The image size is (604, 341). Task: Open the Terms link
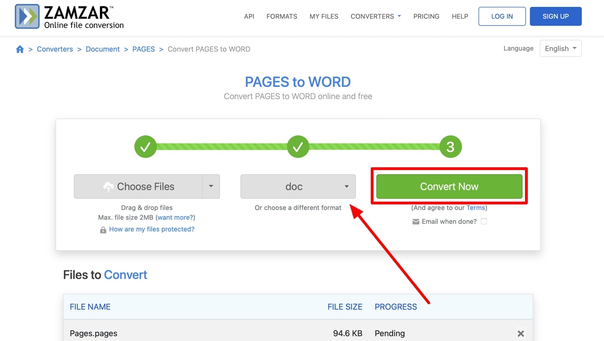(x=475, y=208)
